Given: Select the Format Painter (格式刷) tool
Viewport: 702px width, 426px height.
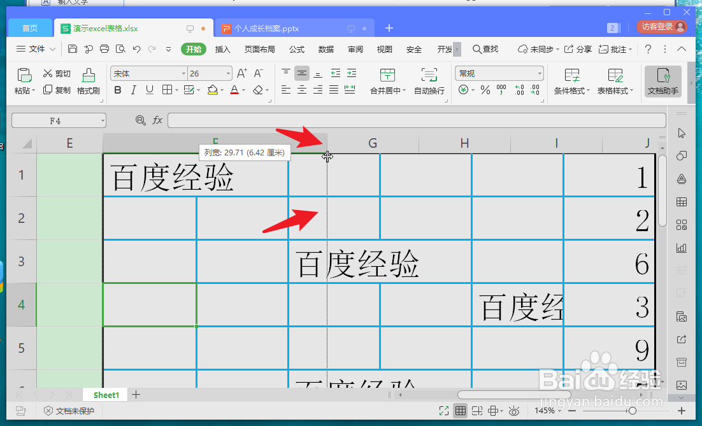Looking at the screenshot, I should click(88, 81).
